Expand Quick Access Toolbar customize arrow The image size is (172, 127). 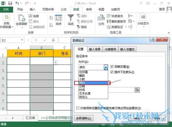point(35,3)
